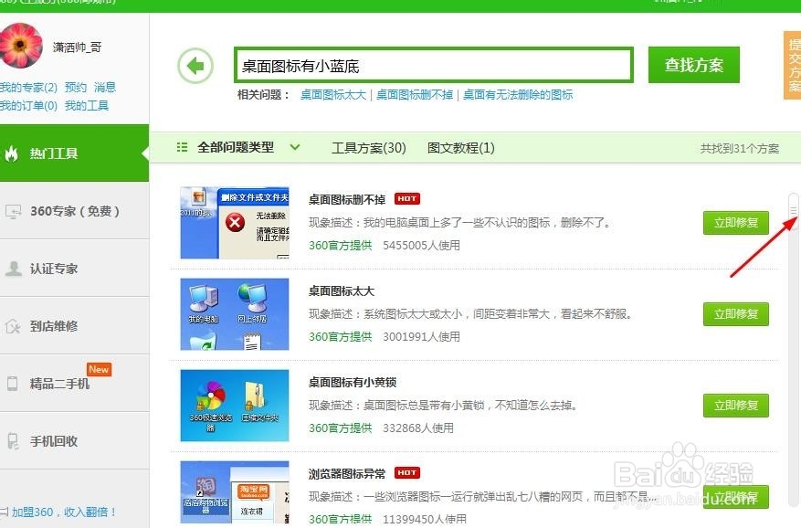Switch to the 图文教程(1) tab
The height and width of the screenshot is (528, 801).
point(460,148)
